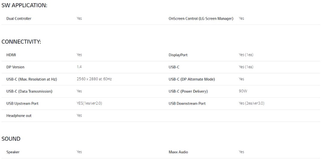Click the Maxx Audio spec label
Viewport: 326px width, 162px height.
click(x=178, y=152)
